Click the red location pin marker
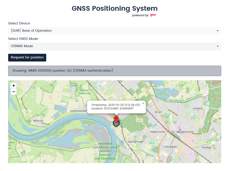 pos(116,119)
